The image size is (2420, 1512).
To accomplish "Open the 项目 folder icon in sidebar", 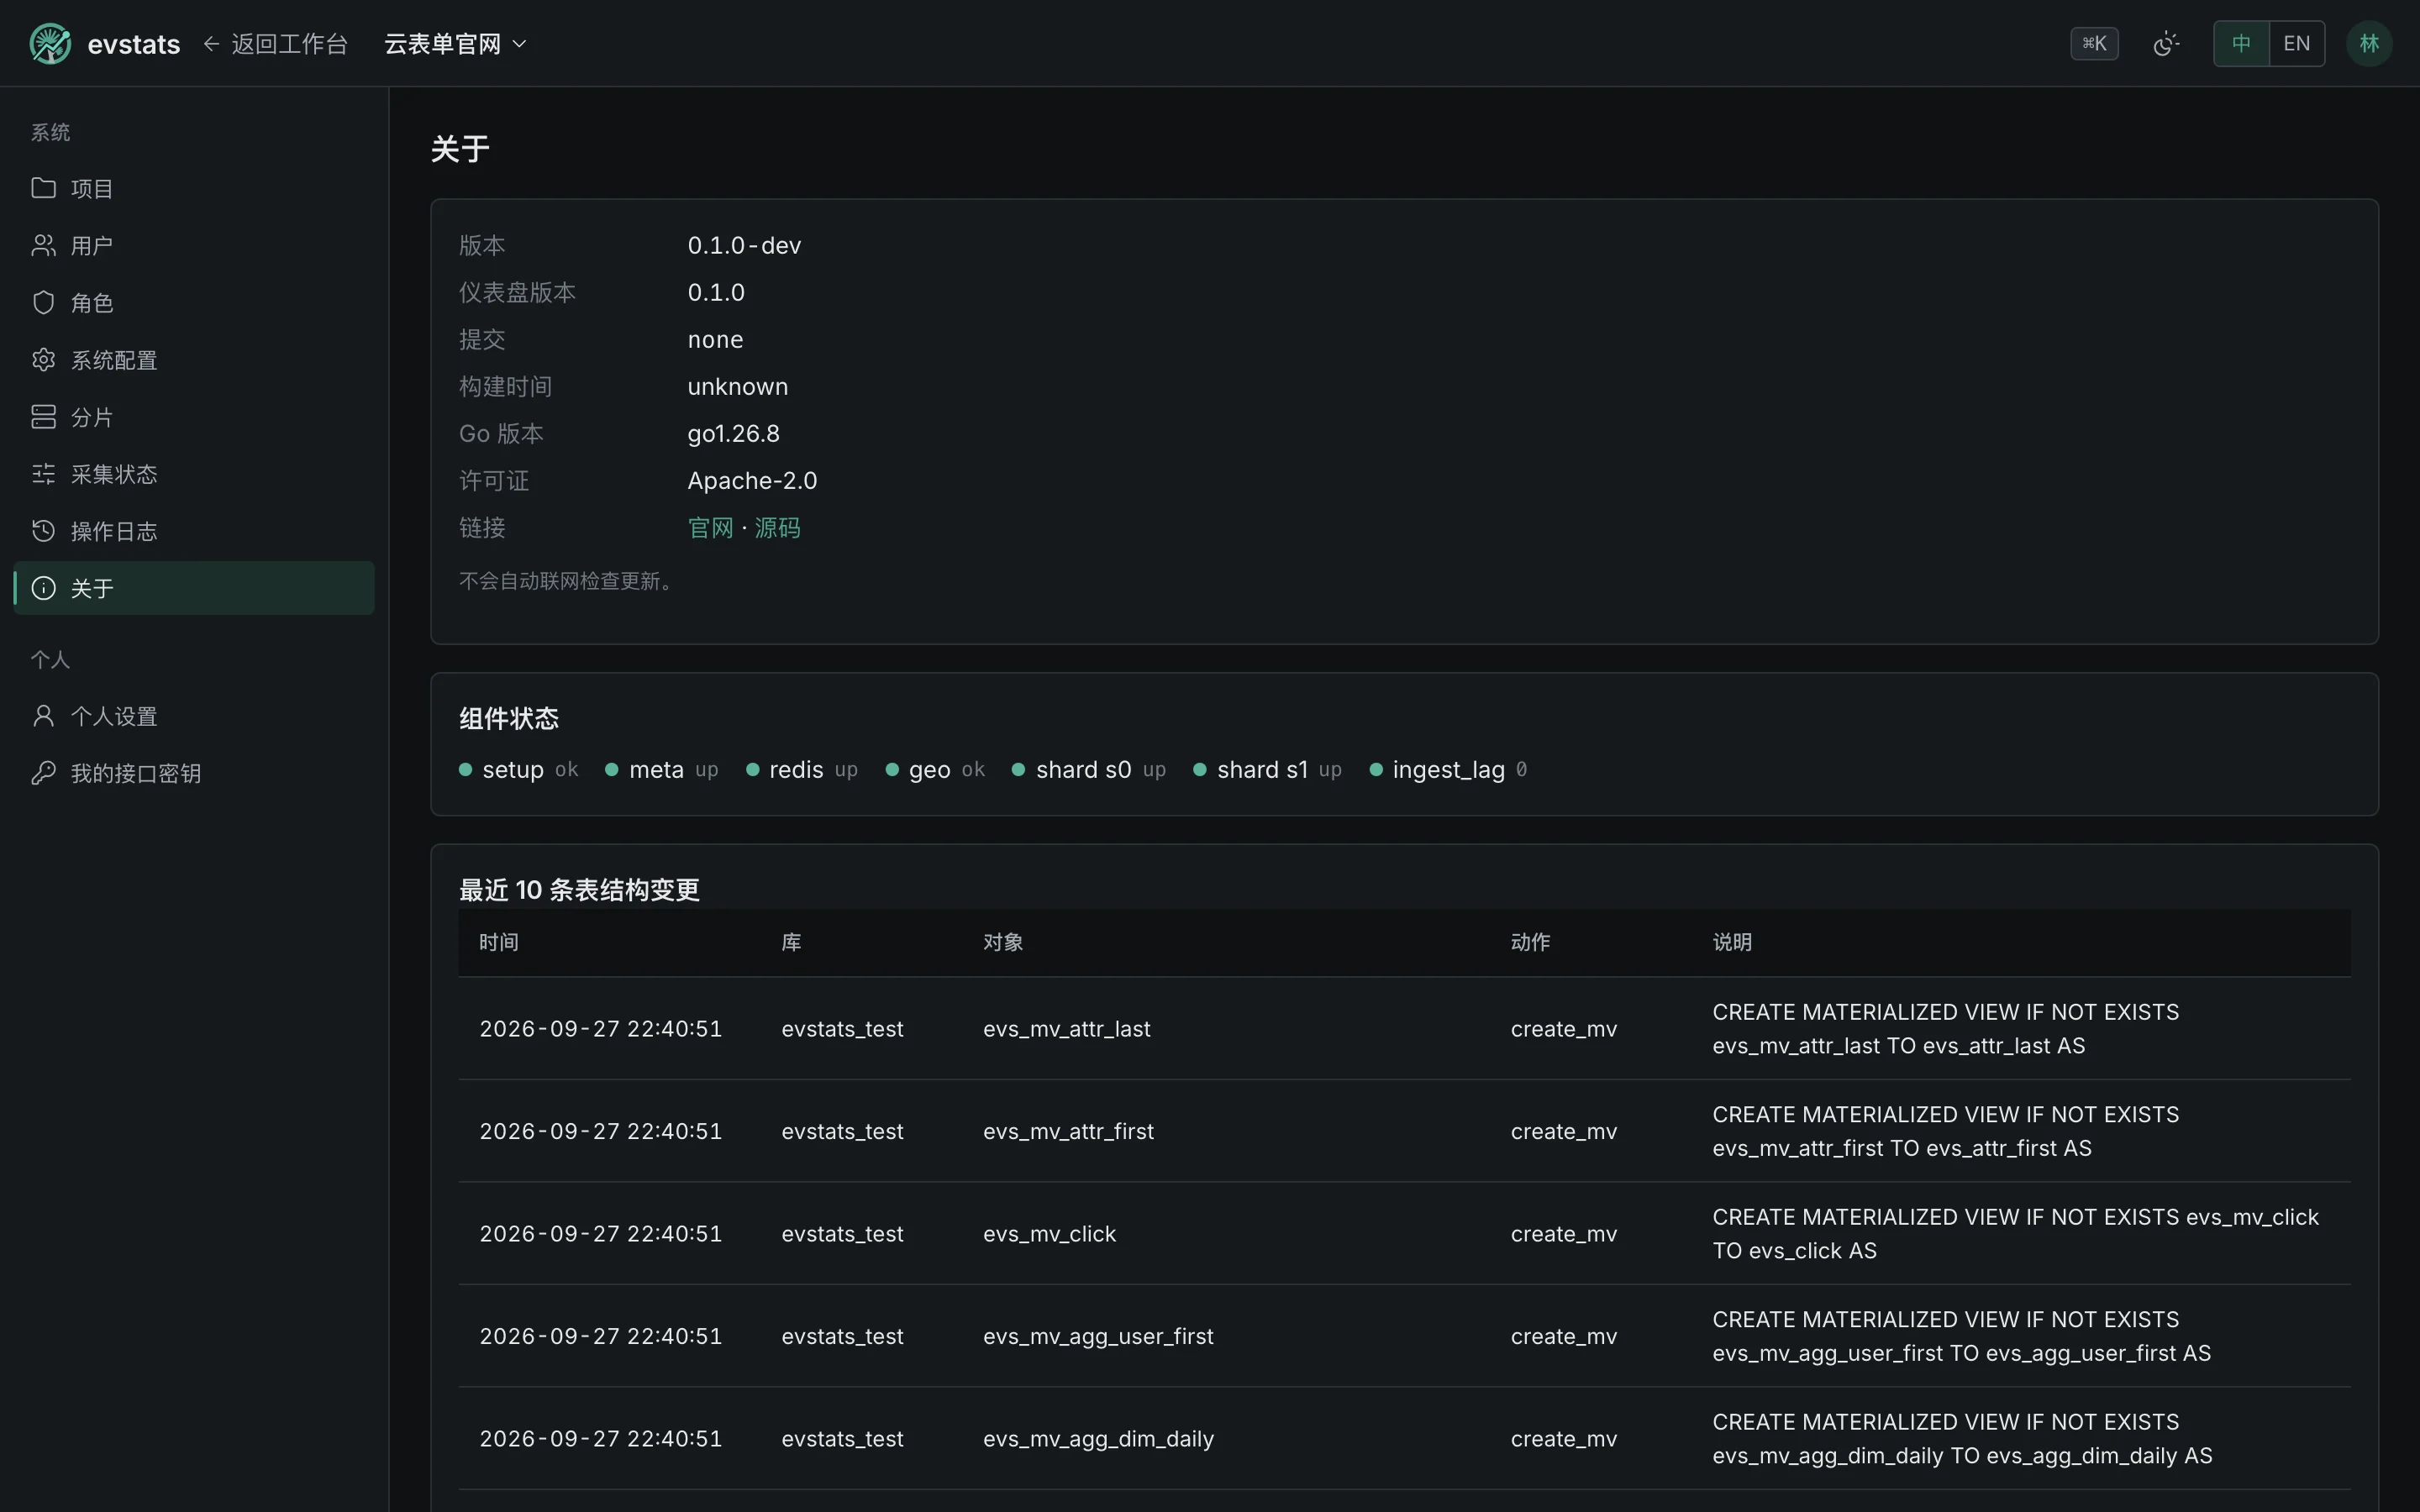I will [43, 188].
